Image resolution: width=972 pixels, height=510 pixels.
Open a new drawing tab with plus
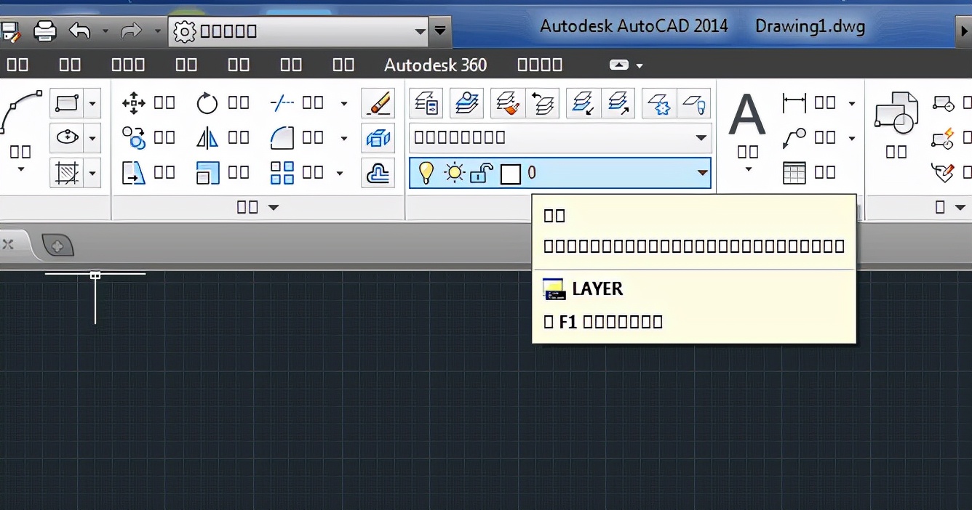pos(58,246)
